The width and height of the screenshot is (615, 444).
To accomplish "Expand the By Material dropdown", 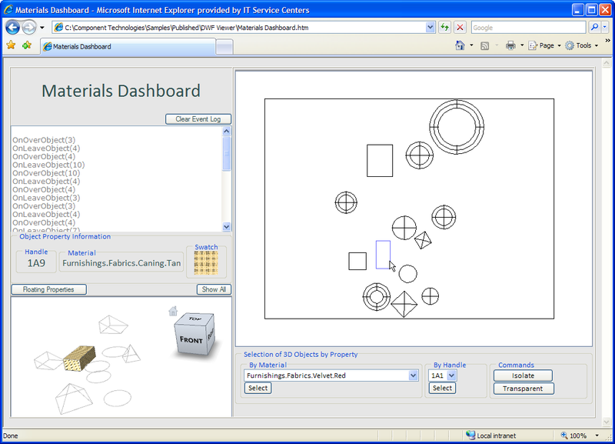I will (414, 376).
